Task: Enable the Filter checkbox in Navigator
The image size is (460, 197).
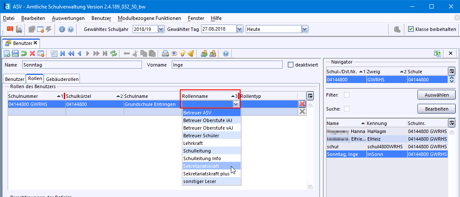Action: (346, 94)
